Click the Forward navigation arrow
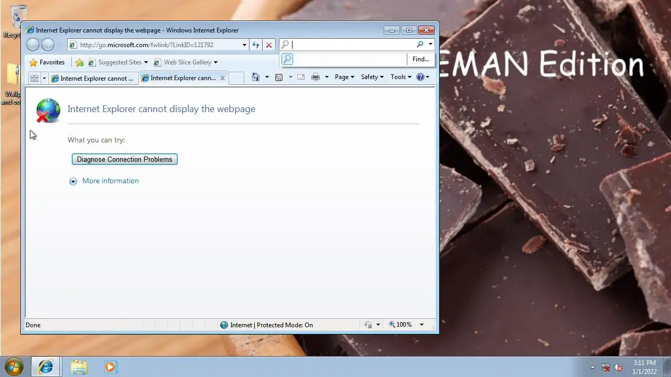Image resolution: width=671 pixels, height=377 pixels. [x=48, y=45]
